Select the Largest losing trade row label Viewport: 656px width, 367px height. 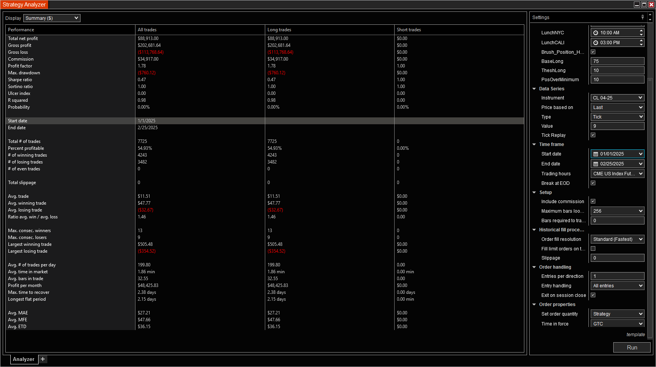tap(28, 251)
